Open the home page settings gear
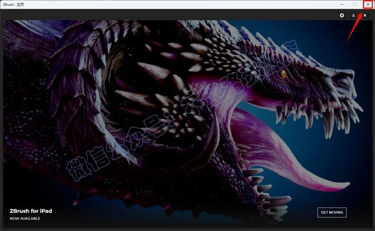The width and height of the screenshot is (375, 231). (342, 15)
